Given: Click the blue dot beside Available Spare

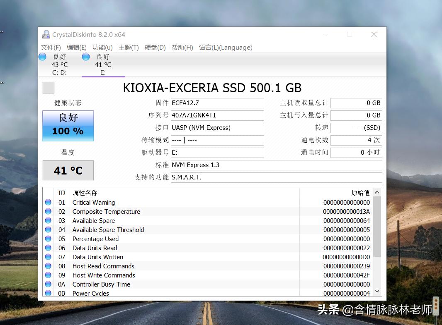Looking at the screenshot, I should pos(49,221).
